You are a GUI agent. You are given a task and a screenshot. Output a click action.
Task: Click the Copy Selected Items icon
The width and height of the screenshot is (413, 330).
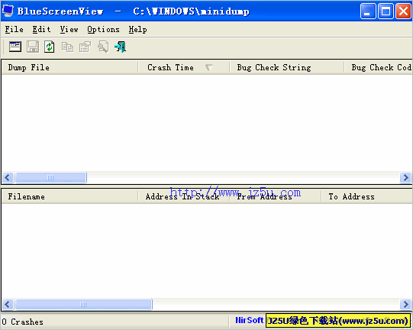(x=68, y=47)
